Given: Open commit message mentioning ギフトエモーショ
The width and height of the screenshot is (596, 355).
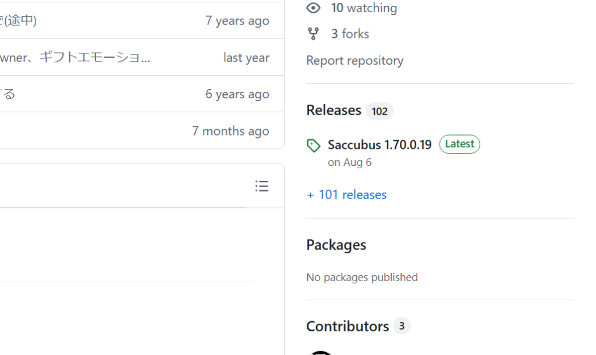Looking at the screenshot, I should (76, 58).
